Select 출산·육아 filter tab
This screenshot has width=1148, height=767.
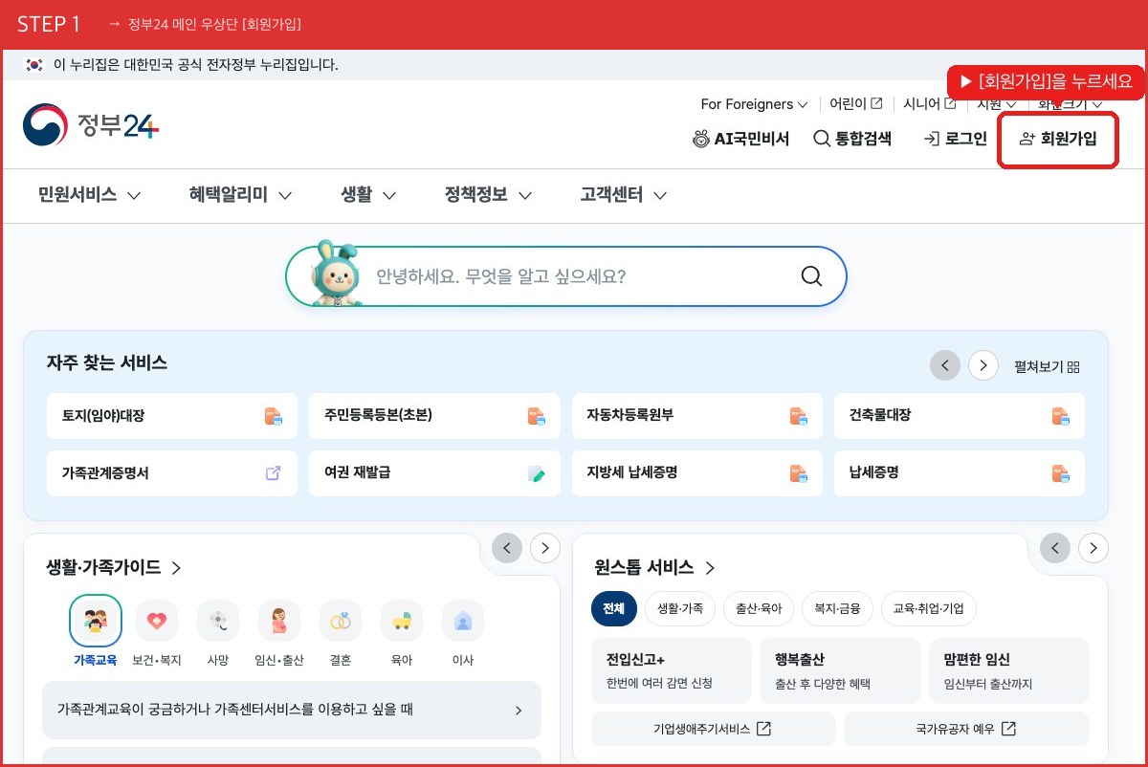pos(759,608)
